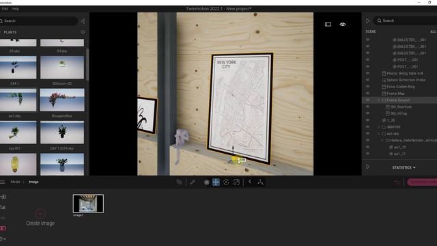Click the library scrollbar handle
This screenshot has height=246, width=437.
pos(87,65)
